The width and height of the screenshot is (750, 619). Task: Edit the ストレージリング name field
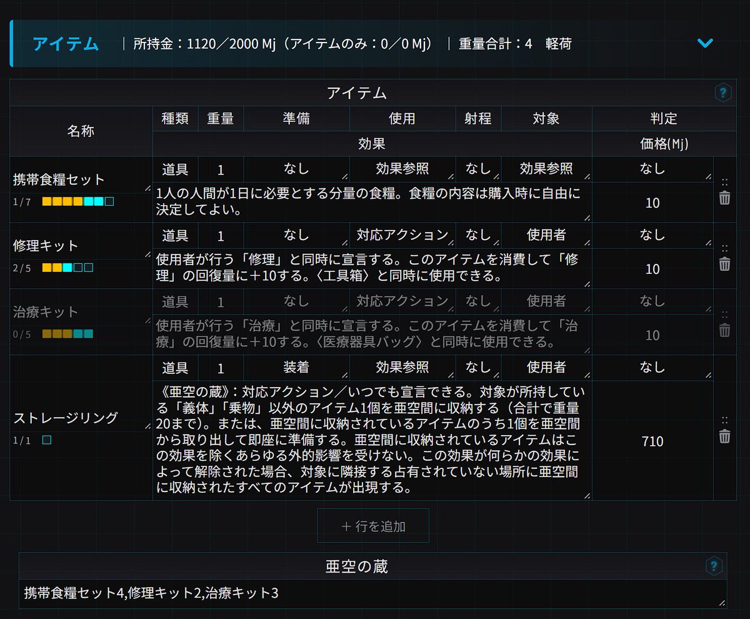[x=81, y=418]
